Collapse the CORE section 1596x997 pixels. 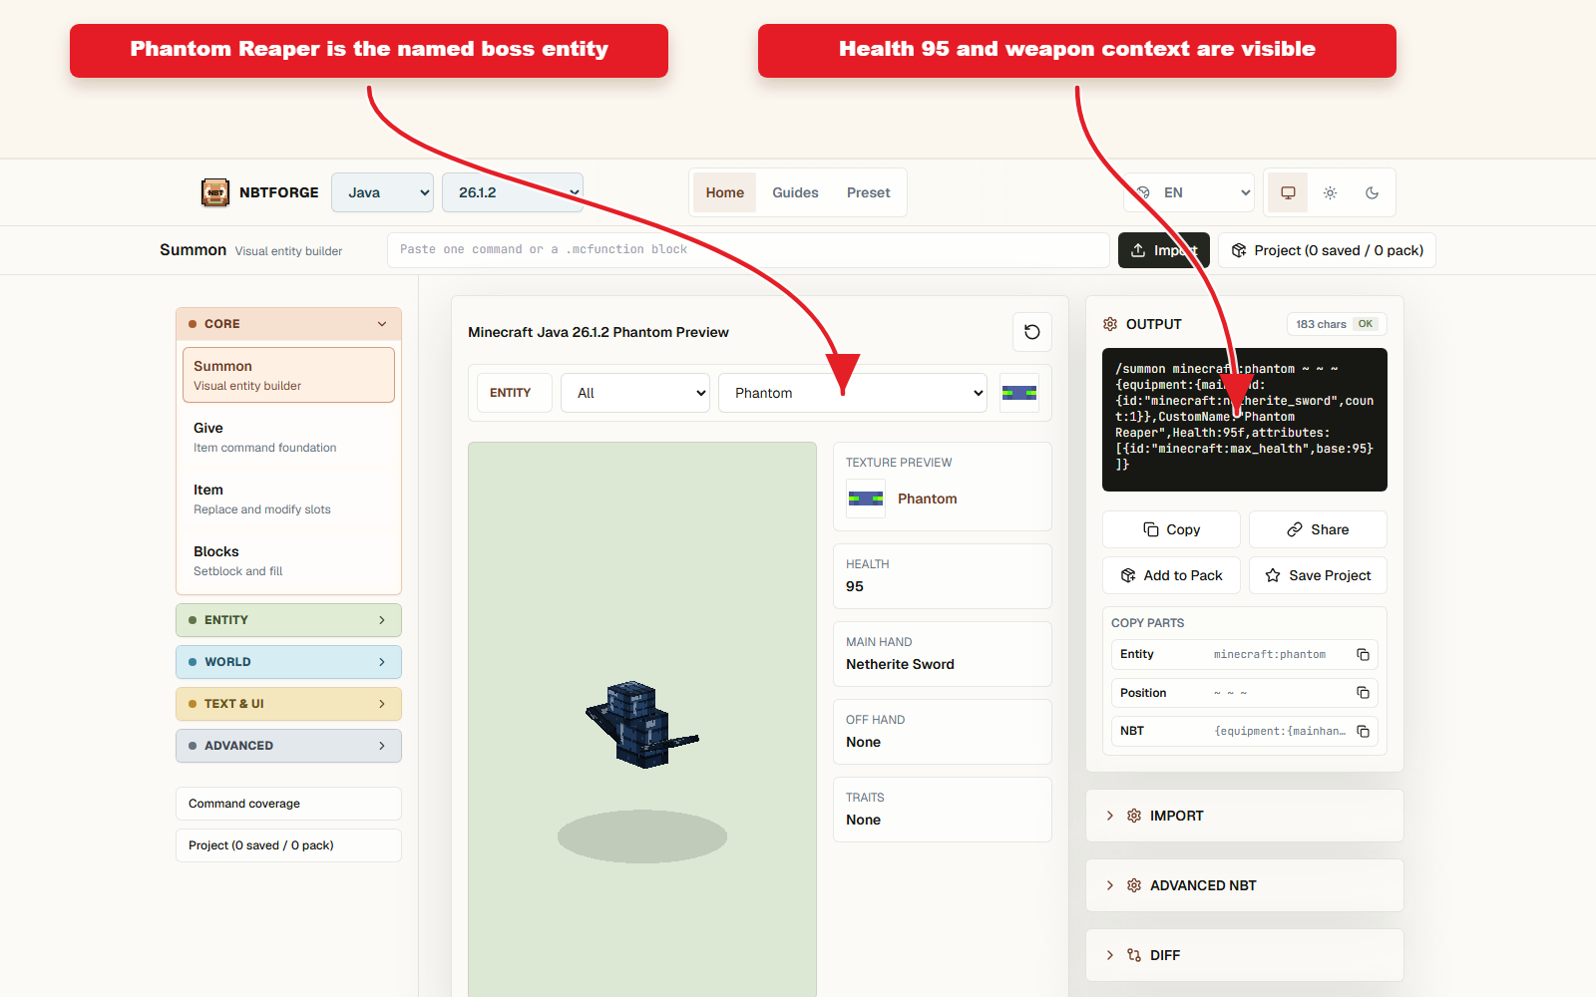coord(288,324)
